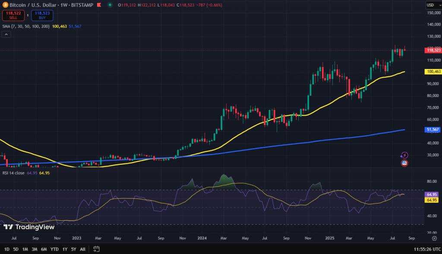Open the purple lightning quick-trade icon

(404, 154)
